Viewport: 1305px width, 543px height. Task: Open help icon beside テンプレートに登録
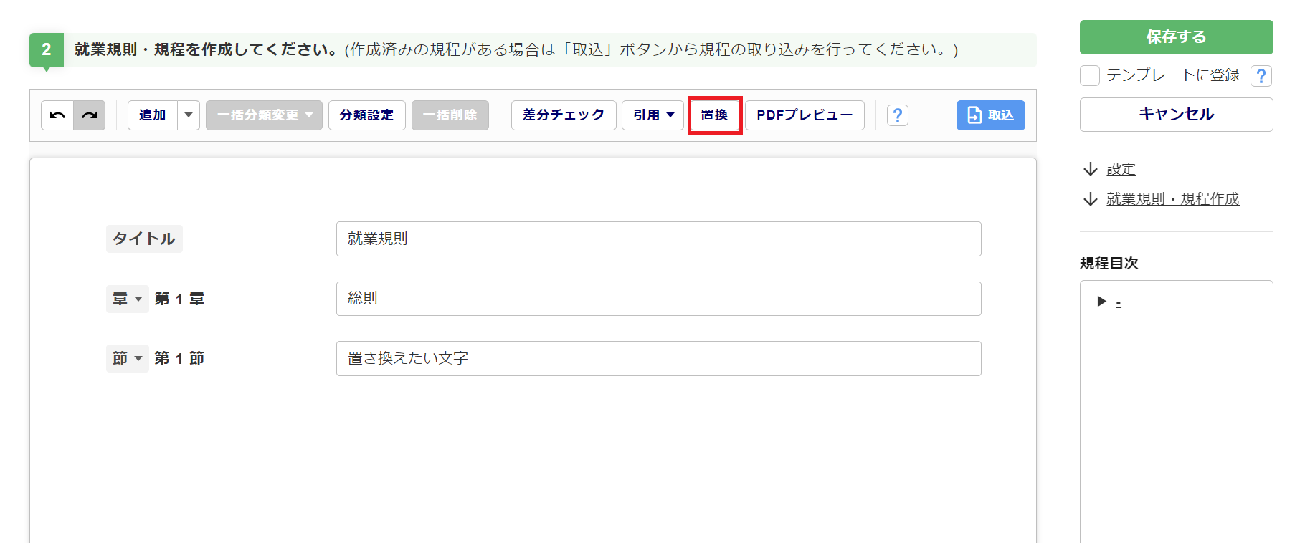coord(1261,75)
